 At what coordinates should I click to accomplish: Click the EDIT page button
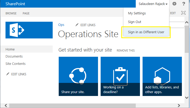tap(173, 13)
